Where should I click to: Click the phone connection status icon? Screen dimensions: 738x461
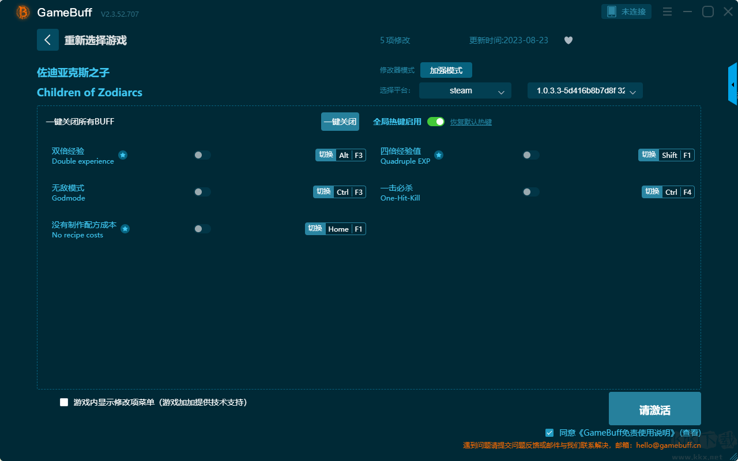coord(612,12)
